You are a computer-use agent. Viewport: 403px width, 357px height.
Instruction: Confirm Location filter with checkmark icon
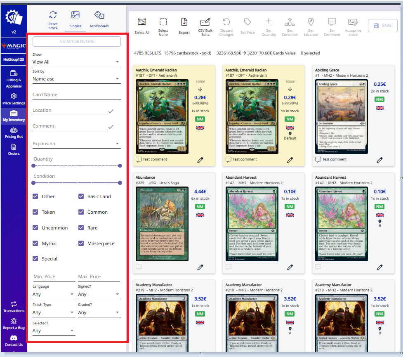pos(111,111)
